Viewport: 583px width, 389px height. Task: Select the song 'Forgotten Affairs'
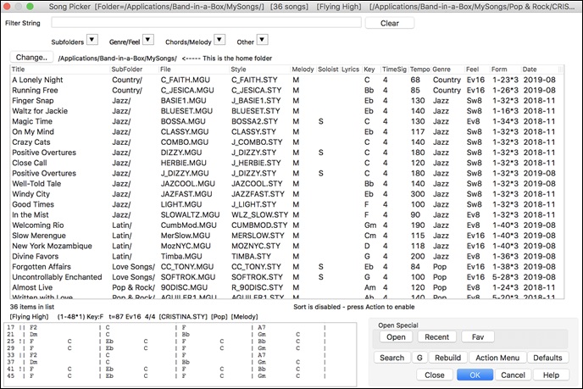tap(286, 267)
